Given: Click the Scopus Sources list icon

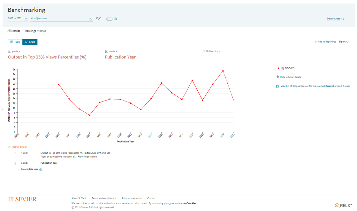Looking at the screenshot, I should coord(277,87).
